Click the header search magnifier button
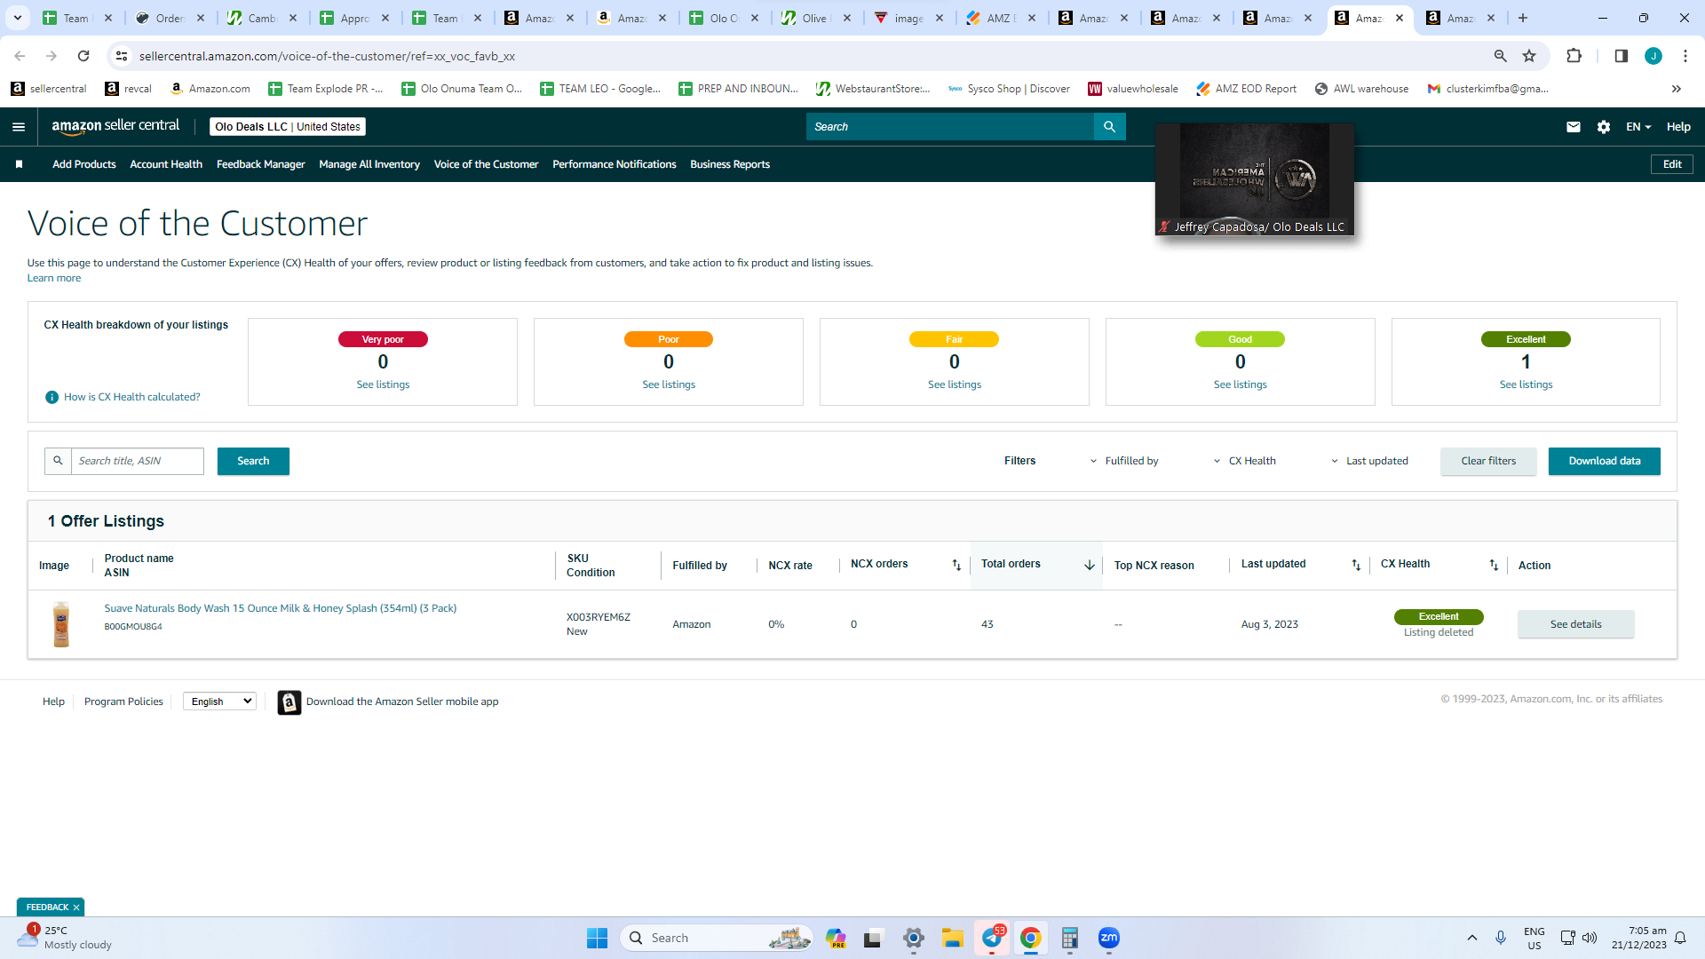1705x959 pixels. click(x=1109, y=127)
